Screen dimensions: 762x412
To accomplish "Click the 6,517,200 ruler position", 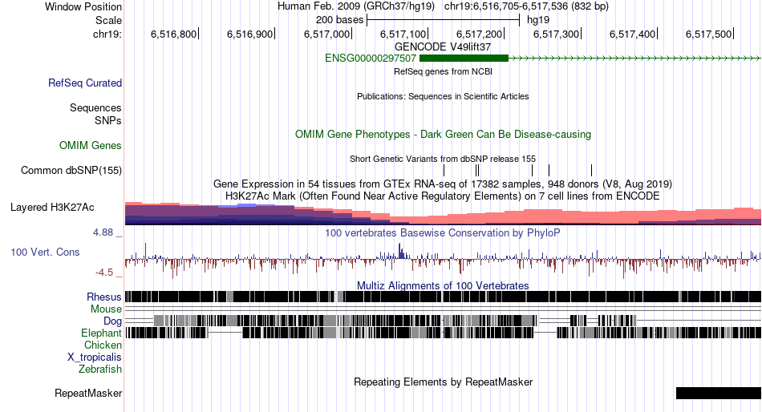I will pos(480,34).
